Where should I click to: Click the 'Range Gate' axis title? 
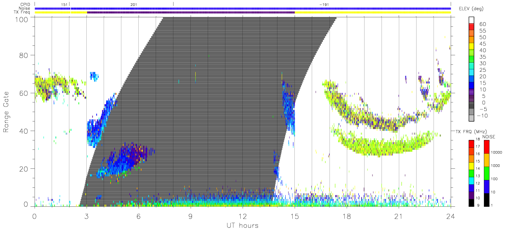(x=7, y=112)
